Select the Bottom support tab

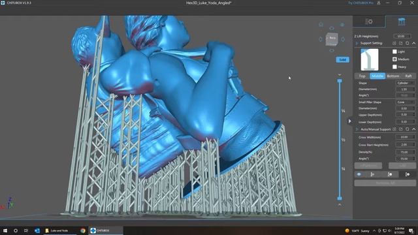(x=393, y=76)
